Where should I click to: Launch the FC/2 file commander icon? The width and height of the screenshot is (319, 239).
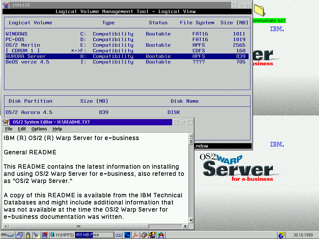(x=128, y=235)
